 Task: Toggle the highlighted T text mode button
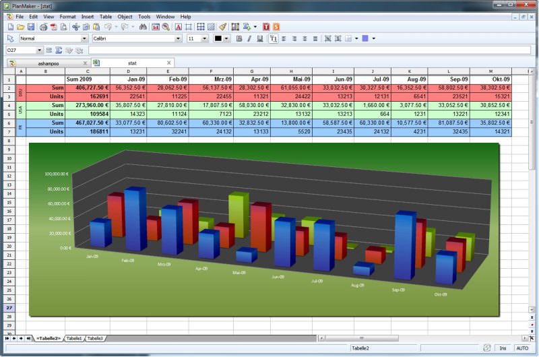274,38
